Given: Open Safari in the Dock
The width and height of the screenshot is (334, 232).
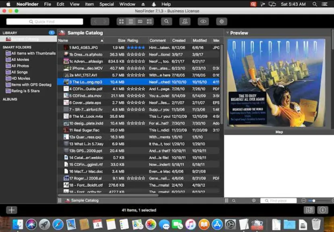Looking at the screenshot, I should (x=58, y=224).
